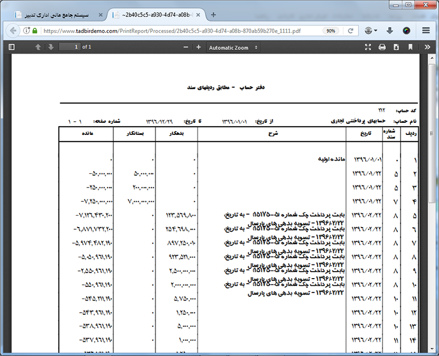439x356 pixels.
Task: Click the vertical scrollbar of the PDF
Action: click(x=435, y=165)
